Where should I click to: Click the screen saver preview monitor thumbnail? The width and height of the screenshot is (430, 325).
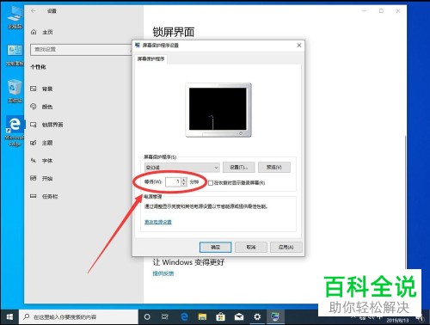click(218, 110)
